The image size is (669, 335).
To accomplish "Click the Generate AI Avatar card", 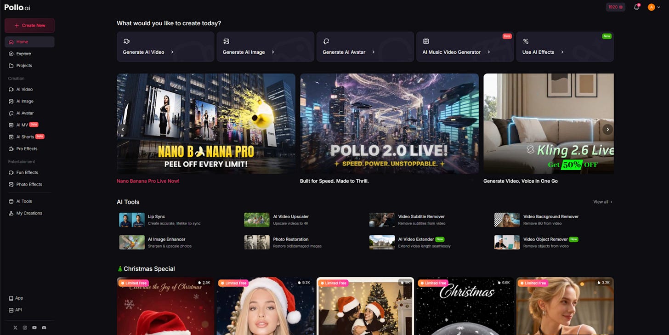I will point(365,46).
